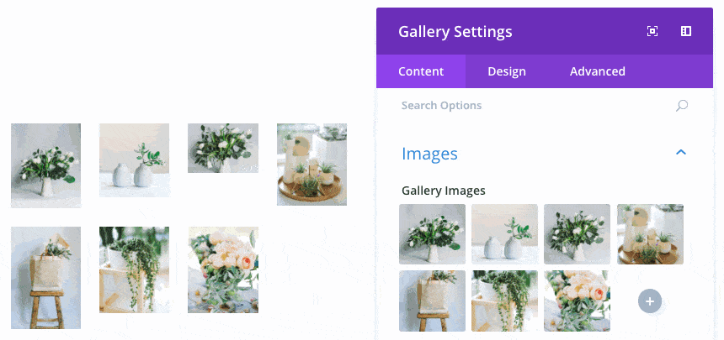Switch to the Design tab

tap(507, 71)
